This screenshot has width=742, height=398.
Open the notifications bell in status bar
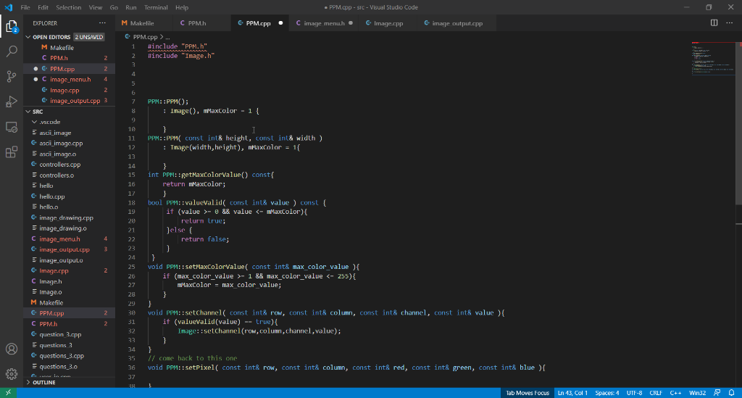731,393
